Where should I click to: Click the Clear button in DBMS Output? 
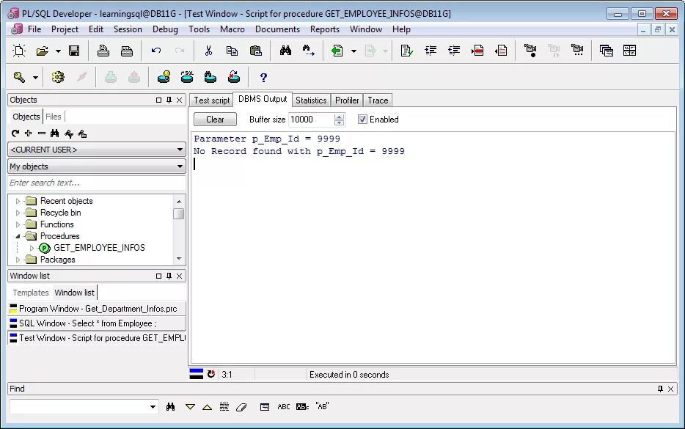click(x=215, y=120)
